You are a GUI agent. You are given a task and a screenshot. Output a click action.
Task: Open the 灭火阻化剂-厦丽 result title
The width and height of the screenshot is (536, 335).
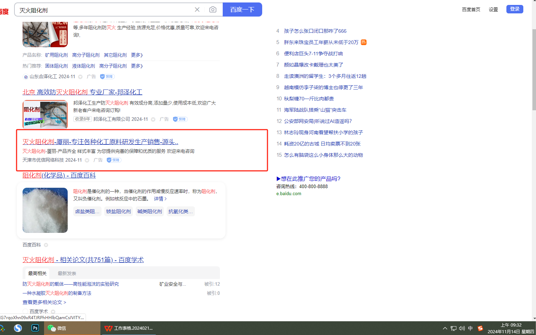[100, 142]
